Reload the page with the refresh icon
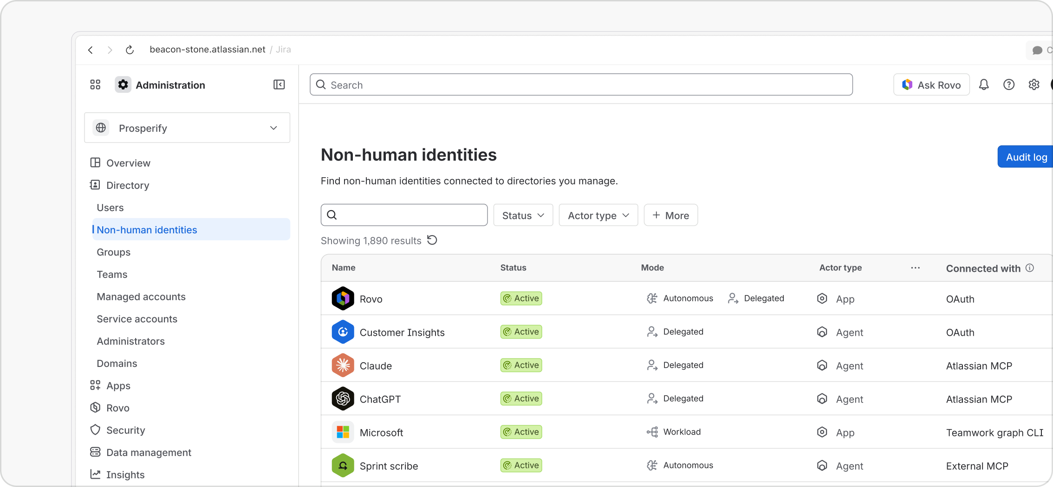The width and height of the screenshot is (1053, 487). pos(130,50)
